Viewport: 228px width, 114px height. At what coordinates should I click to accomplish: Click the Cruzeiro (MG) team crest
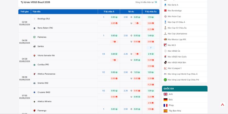34,92
